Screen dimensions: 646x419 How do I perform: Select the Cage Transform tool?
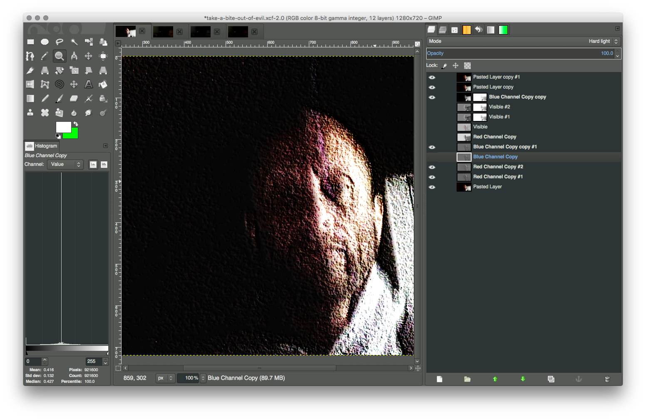45,84
